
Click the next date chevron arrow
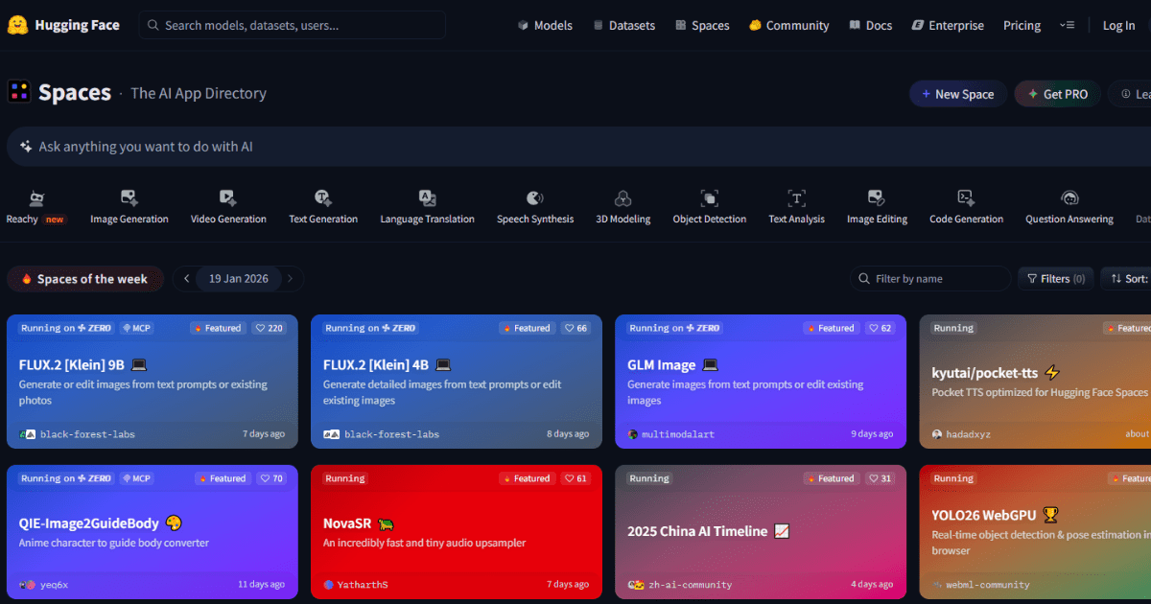click(290, 278)
